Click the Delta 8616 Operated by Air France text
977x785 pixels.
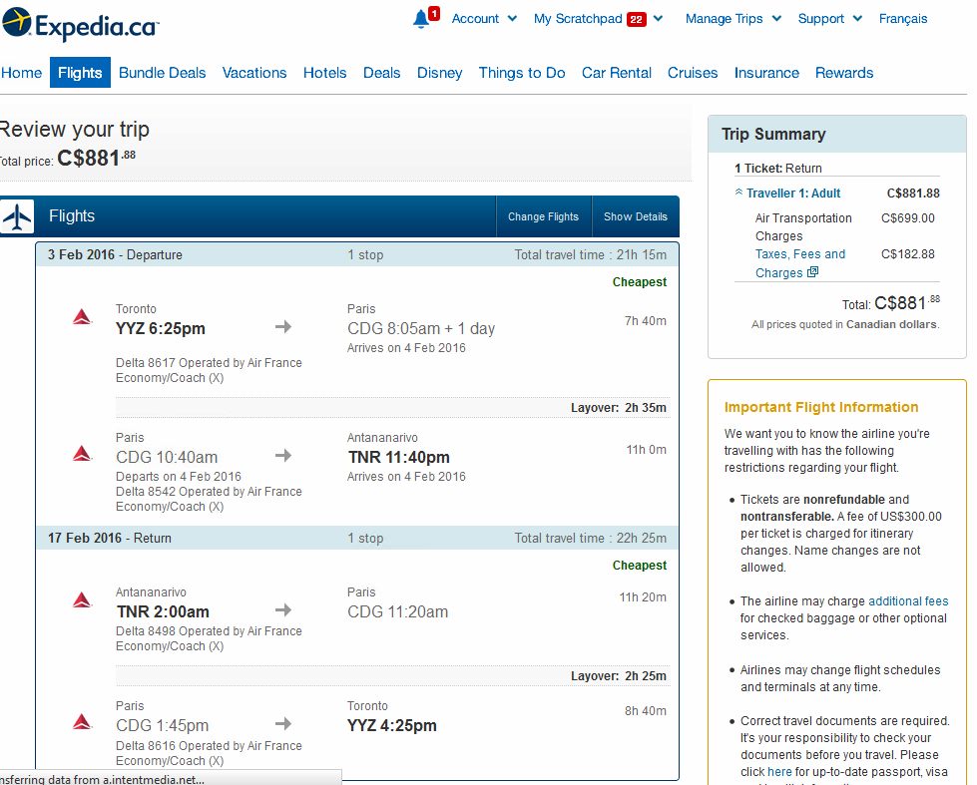pos(209,746)
